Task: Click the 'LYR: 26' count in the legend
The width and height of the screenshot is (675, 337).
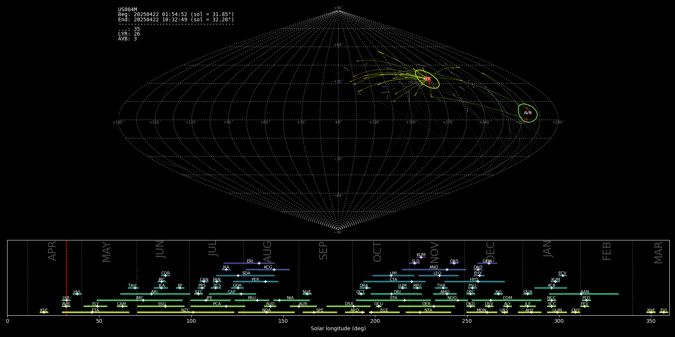Action: 129,34
